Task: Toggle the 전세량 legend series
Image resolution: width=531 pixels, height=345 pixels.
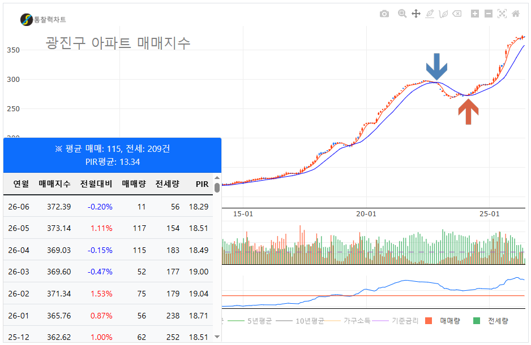Action: 491,321
